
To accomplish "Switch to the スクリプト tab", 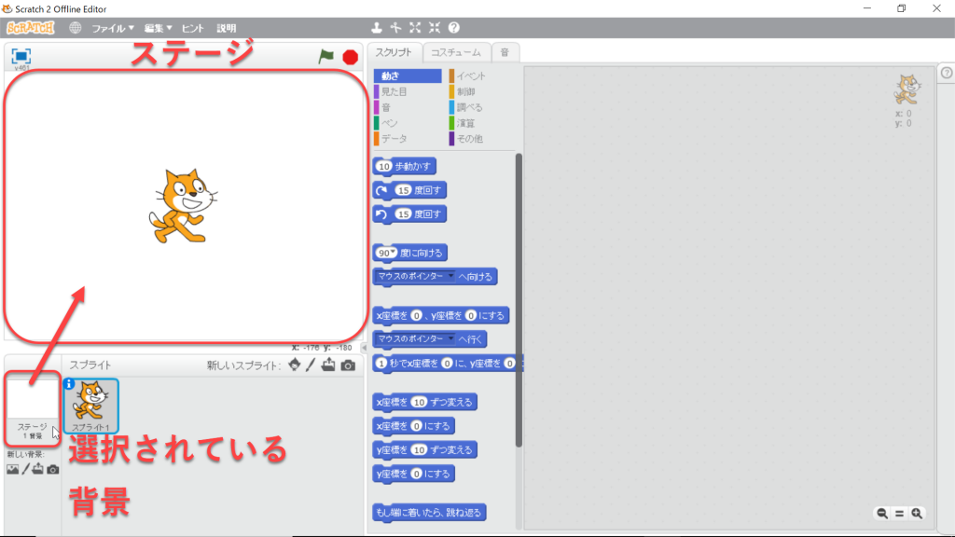I will point(394,52).
